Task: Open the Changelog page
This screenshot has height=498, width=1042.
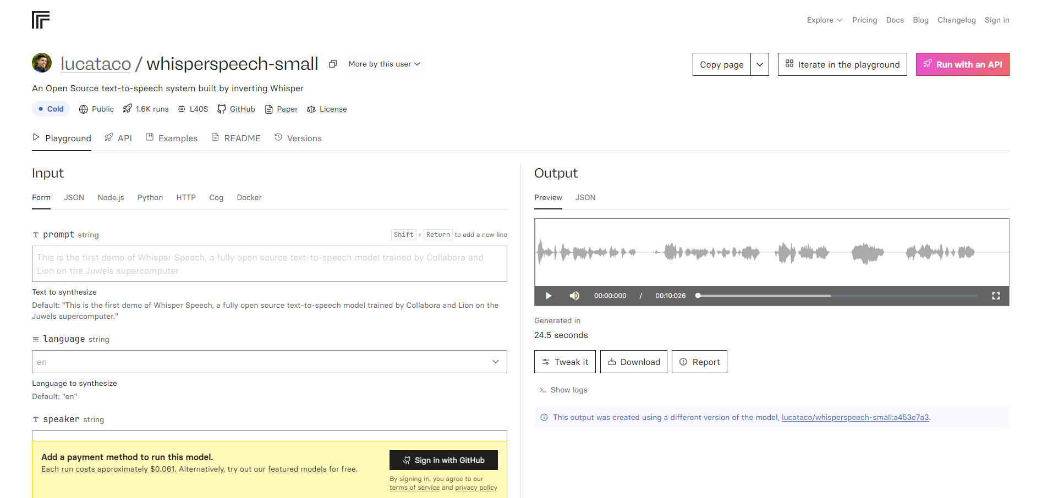Action: coord(956,20)
